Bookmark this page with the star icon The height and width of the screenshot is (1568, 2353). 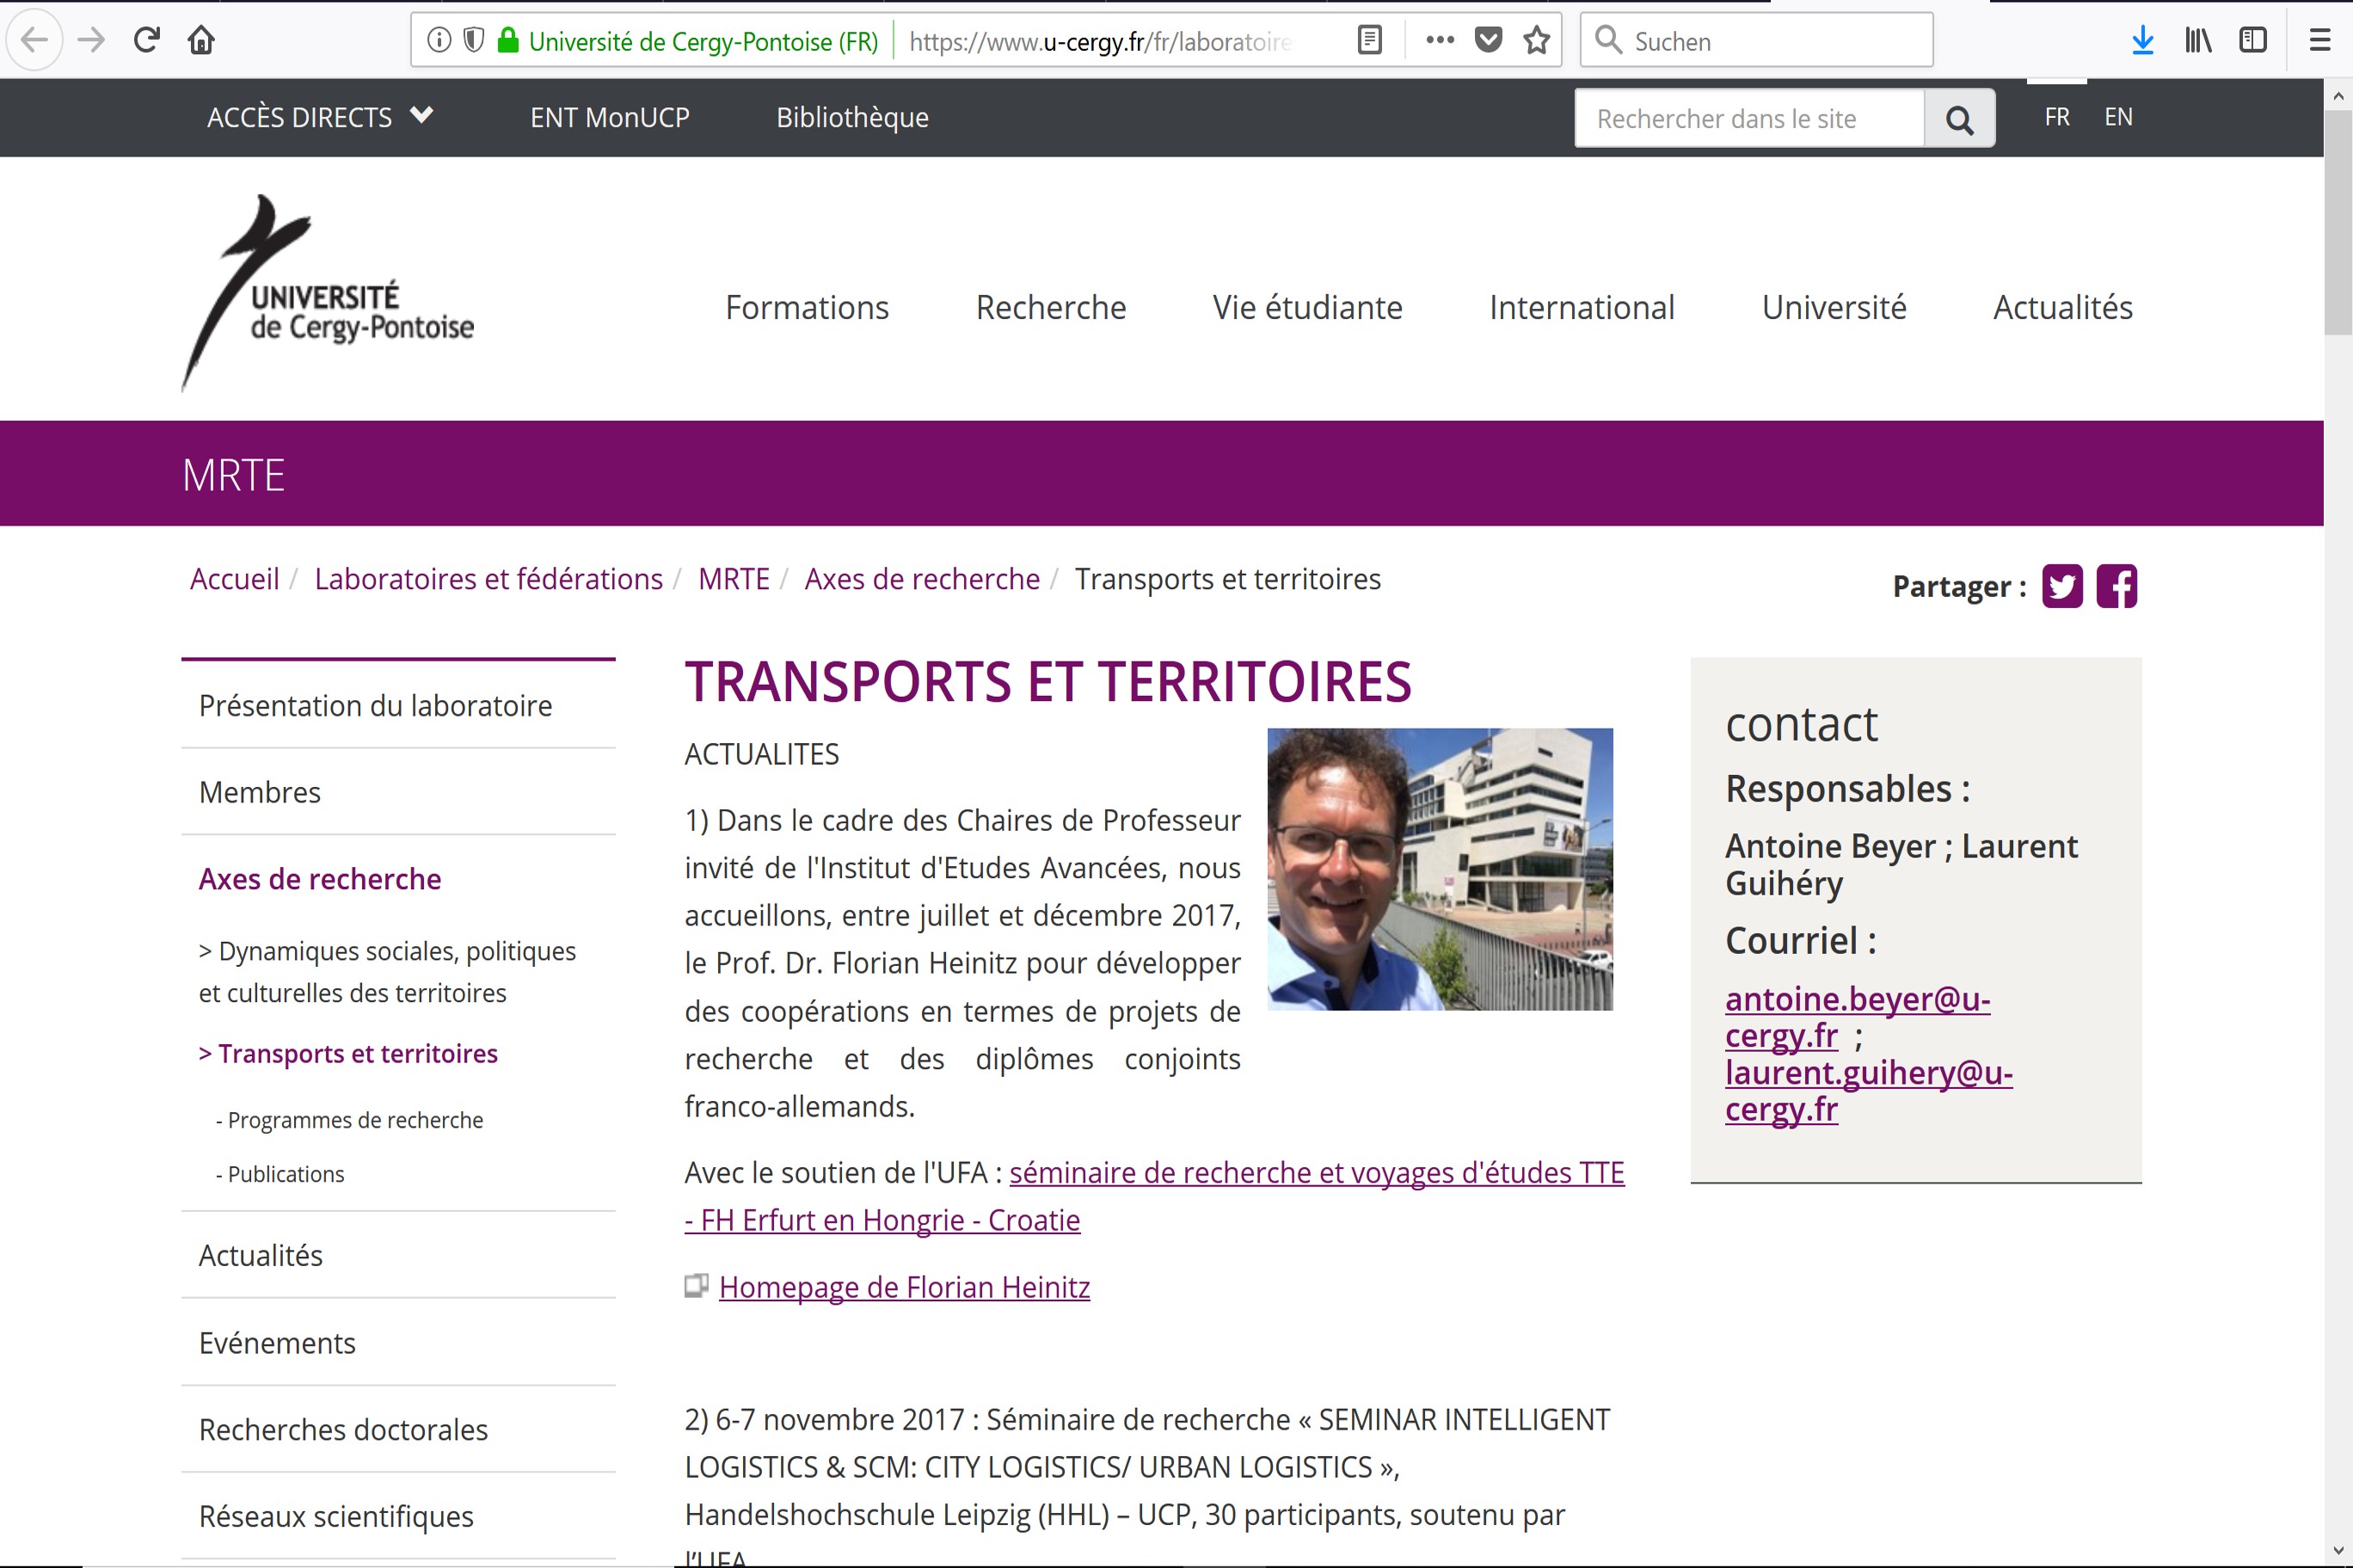[1536, 40]
